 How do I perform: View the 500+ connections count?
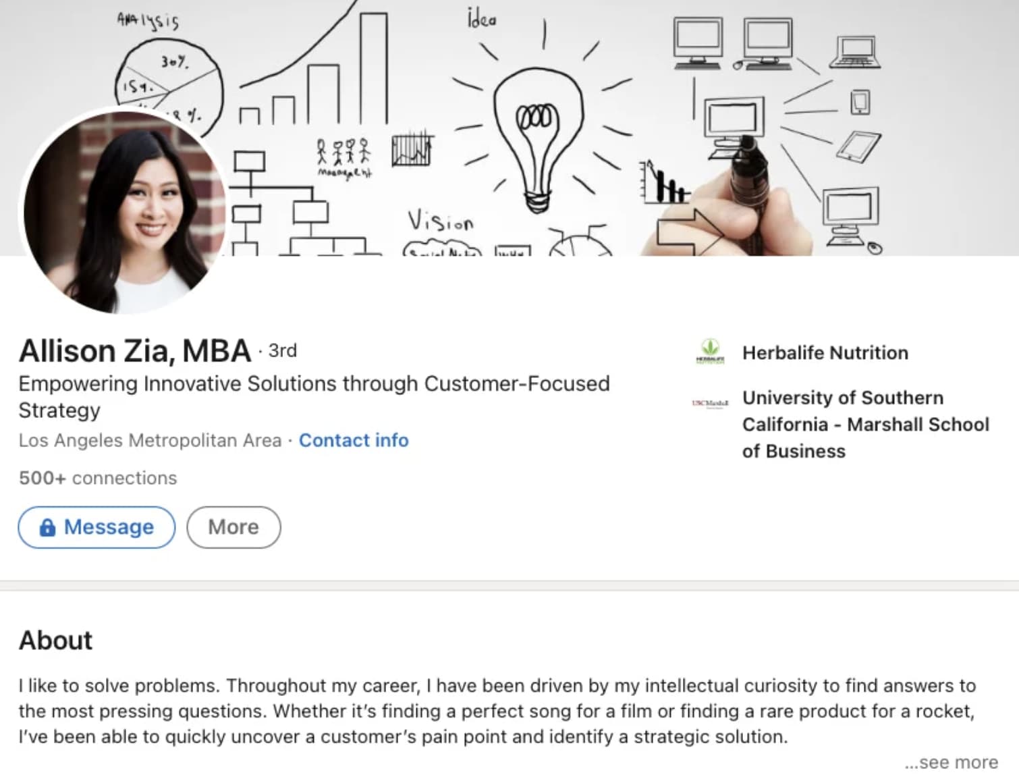(98, 478)
